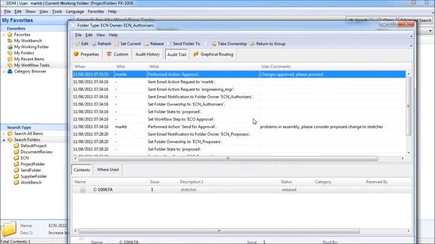The width and height of the screenshot is (435, 244).
Task: Select the Contents tab
Action: click(x=82, y=170)
